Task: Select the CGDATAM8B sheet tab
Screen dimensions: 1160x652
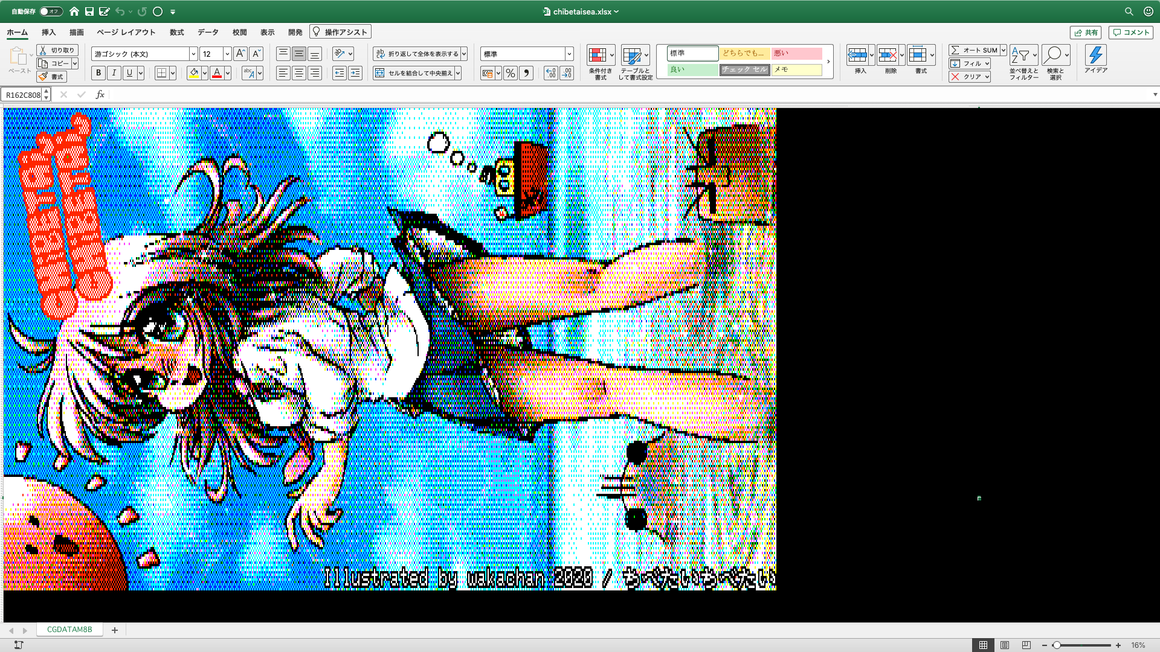Action: click(x=69, y=630)
